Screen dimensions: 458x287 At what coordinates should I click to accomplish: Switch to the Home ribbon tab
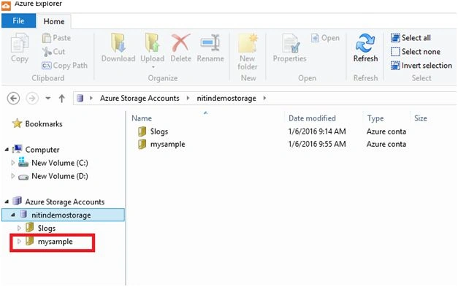(54, 21)
